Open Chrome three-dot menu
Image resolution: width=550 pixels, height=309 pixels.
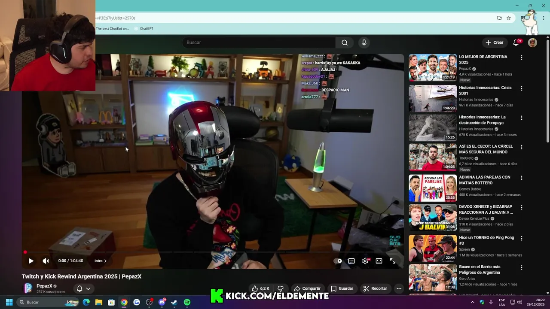pyautogui.click(x=544, y=18)
